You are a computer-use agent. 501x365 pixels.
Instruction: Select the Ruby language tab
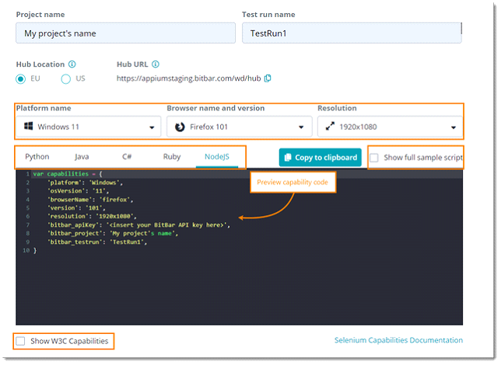pos(172,157)
